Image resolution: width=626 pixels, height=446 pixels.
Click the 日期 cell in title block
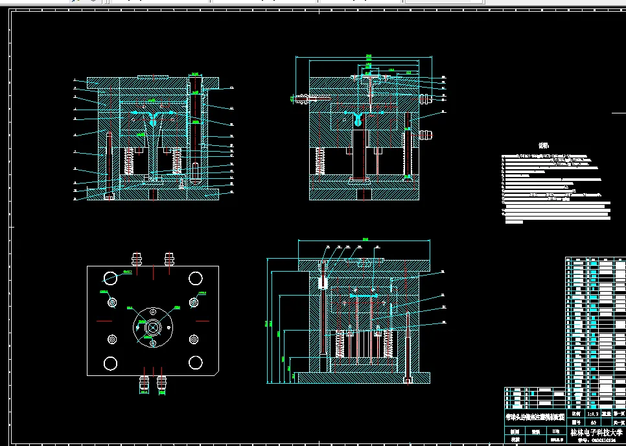click(x=556, y=431)
